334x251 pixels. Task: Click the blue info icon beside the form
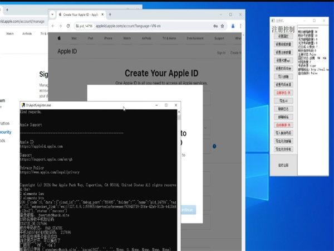pyautogui.click(x=214, y=147)
